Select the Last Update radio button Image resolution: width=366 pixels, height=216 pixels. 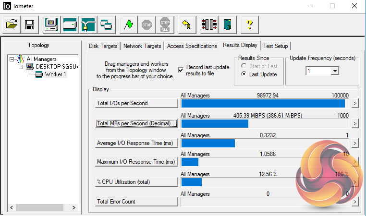click(244, 74)
